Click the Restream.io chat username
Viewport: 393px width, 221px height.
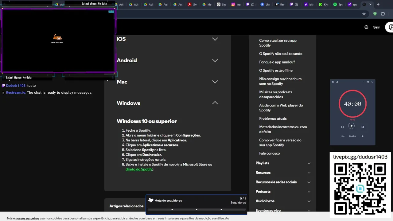[x=16, y=92]
